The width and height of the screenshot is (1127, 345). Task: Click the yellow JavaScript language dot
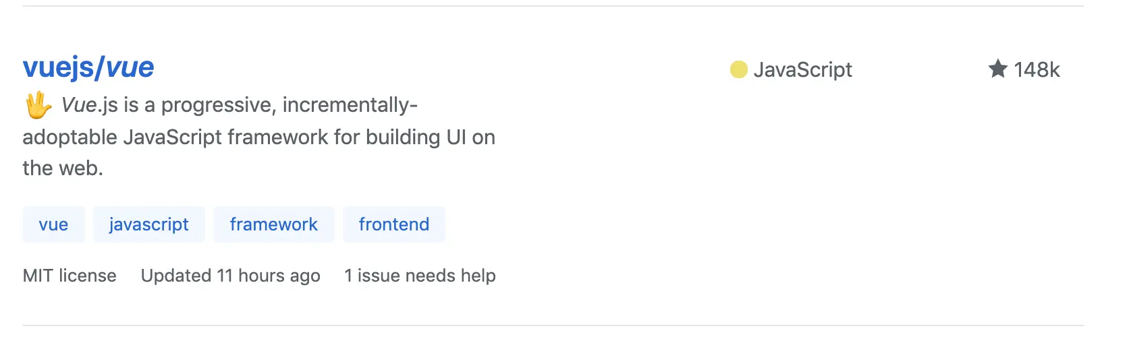(x=739, y=69)
